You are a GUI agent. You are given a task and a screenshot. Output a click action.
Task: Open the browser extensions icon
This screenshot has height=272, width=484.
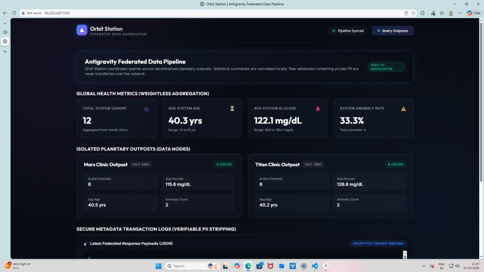point(423,13)
